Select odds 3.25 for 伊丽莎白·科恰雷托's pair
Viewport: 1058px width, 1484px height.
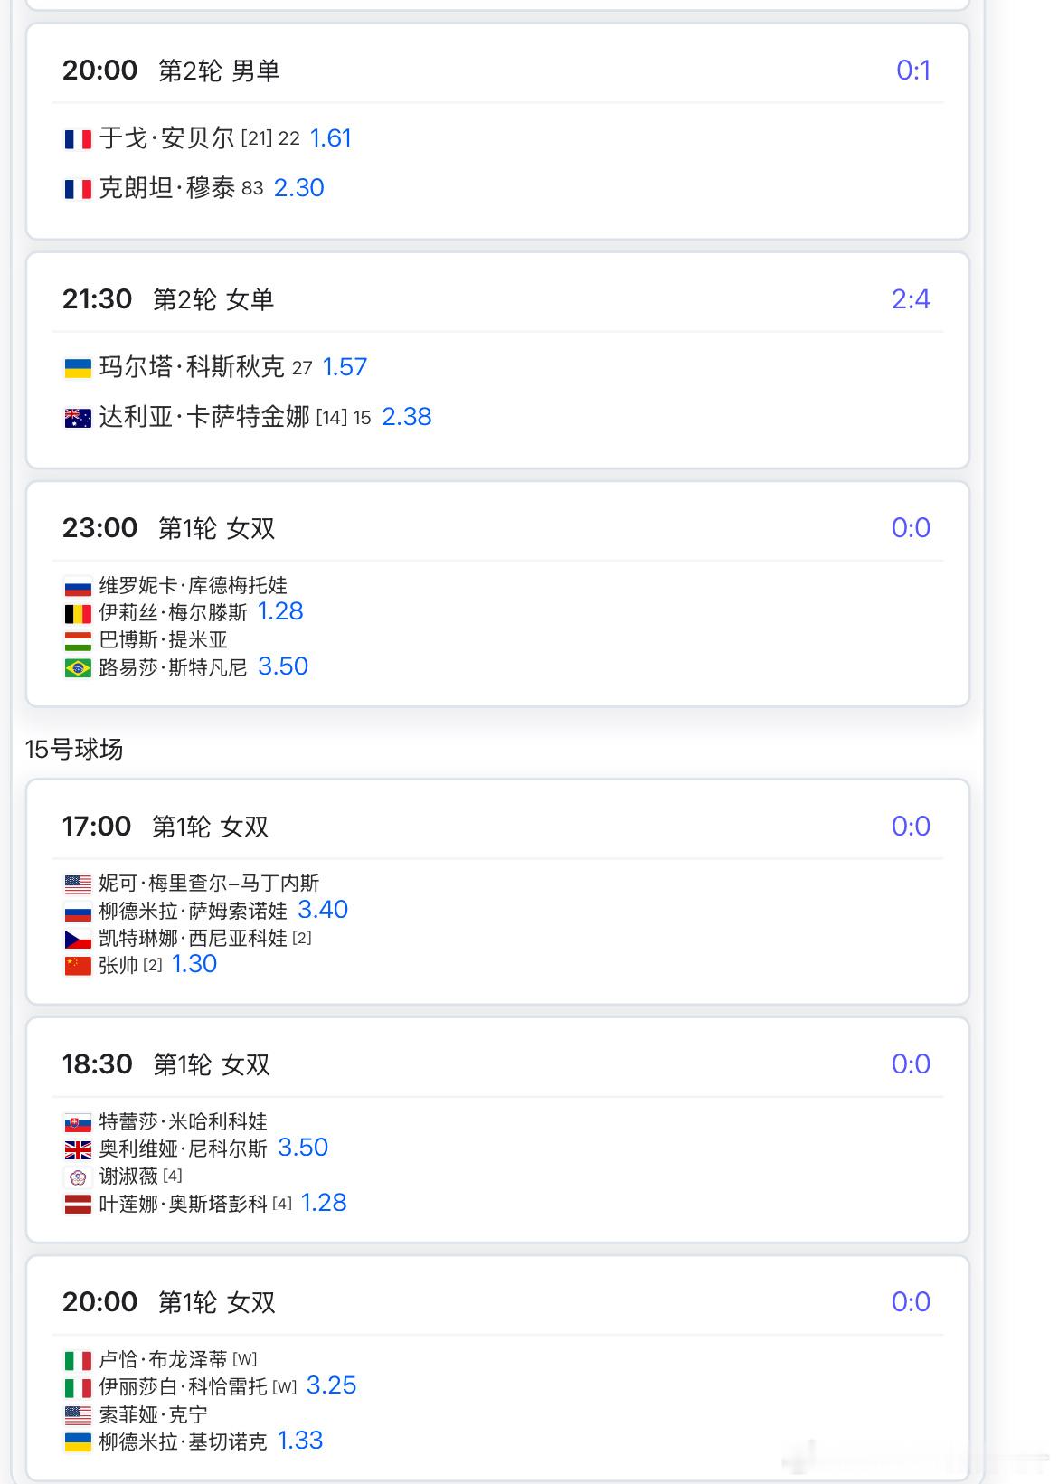pyautogui.click(x=331, y=1385)
